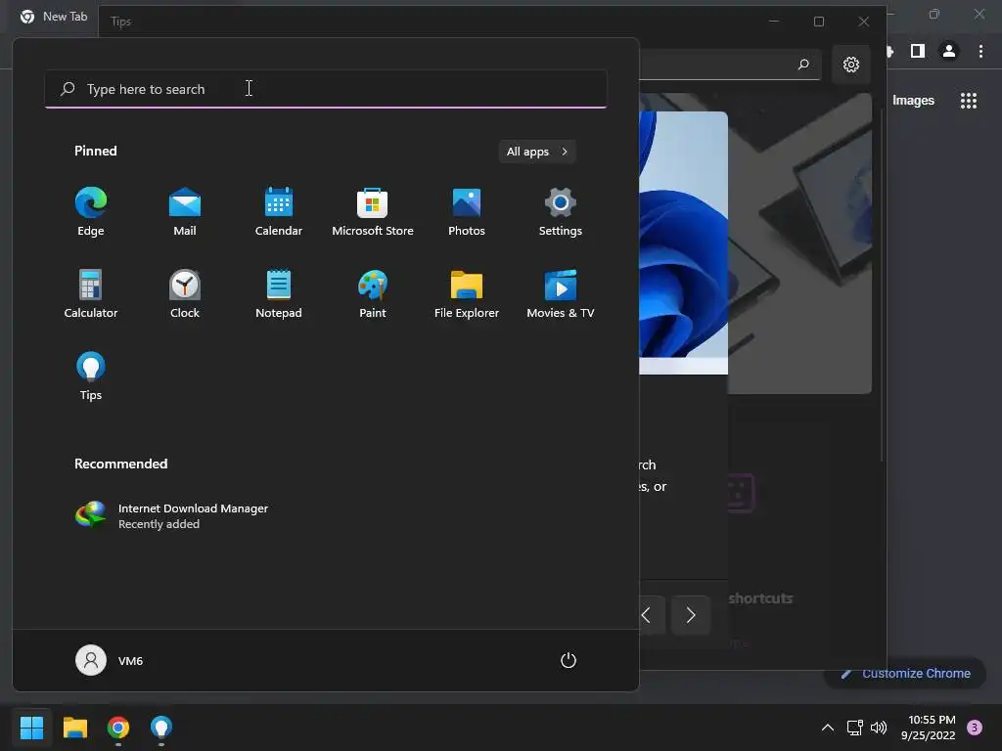Image resolution: width=1002 pixels, height=751 pixels.
Task: Open the notification count badge
Action: coord(975,728)
